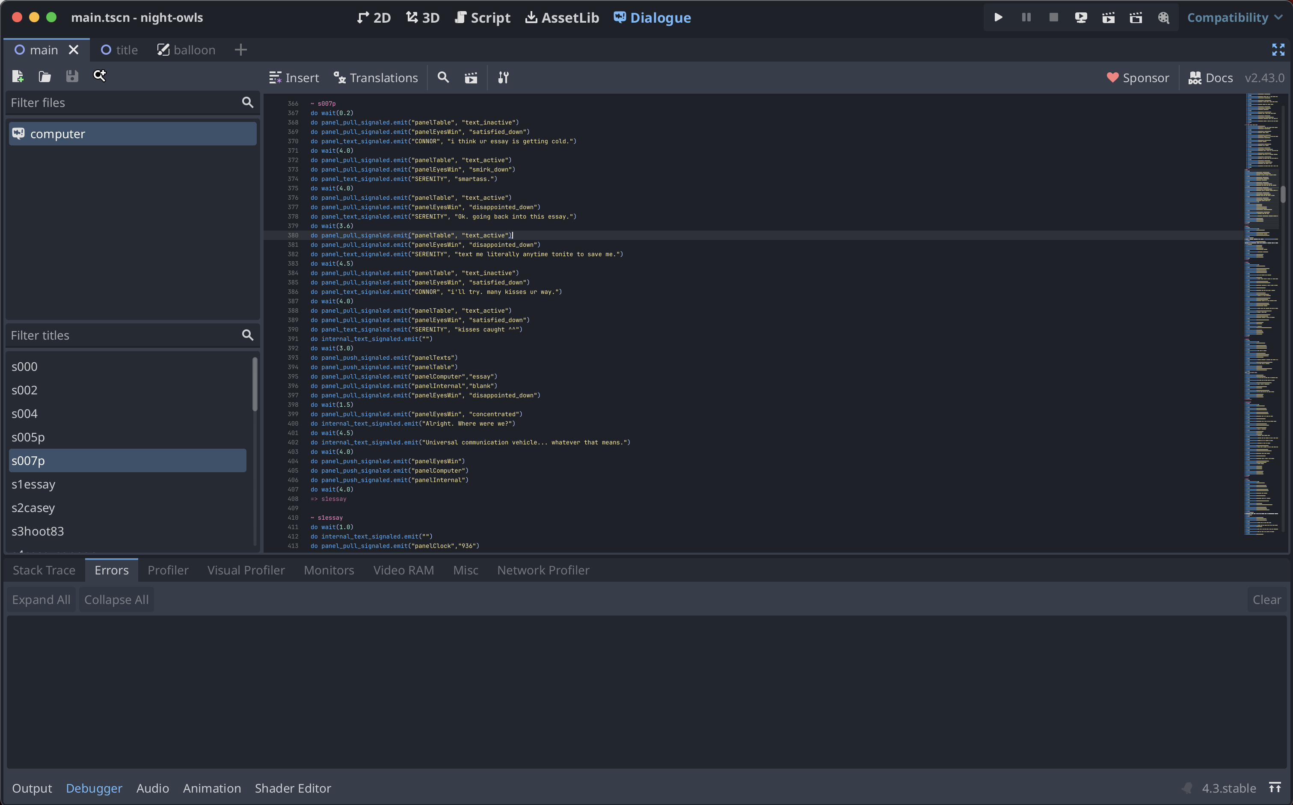Switch to 3D view mode
This screenshot has width=1293, height=805.
pos(423,18)
